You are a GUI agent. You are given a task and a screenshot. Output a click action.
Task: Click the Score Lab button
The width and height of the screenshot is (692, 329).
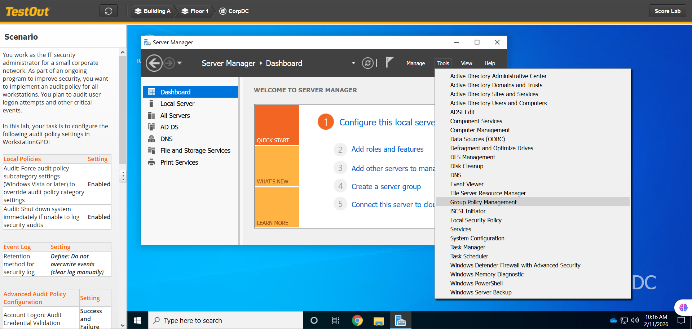click(x=667, y=11)
